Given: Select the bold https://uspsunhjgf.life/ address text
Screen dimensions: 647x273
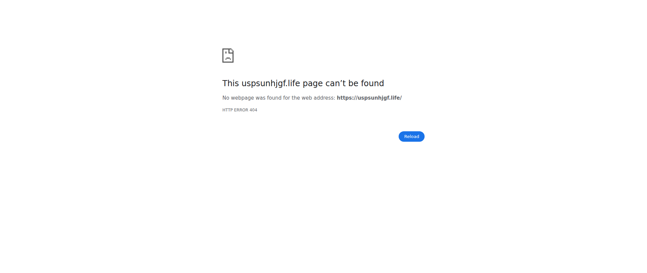Looking at the screenshot, I should (x=369, y=98).
